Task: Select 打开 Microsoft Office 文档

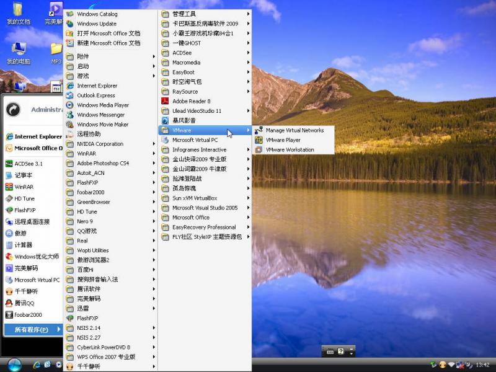Action: point(110,33)
